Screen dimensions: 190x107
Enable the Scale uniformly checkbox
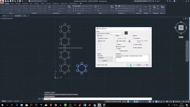(134, 45)
